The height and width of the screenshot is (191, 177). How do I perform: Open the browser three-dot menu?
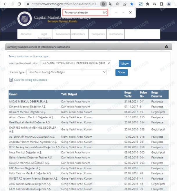(x=176, y=4)
